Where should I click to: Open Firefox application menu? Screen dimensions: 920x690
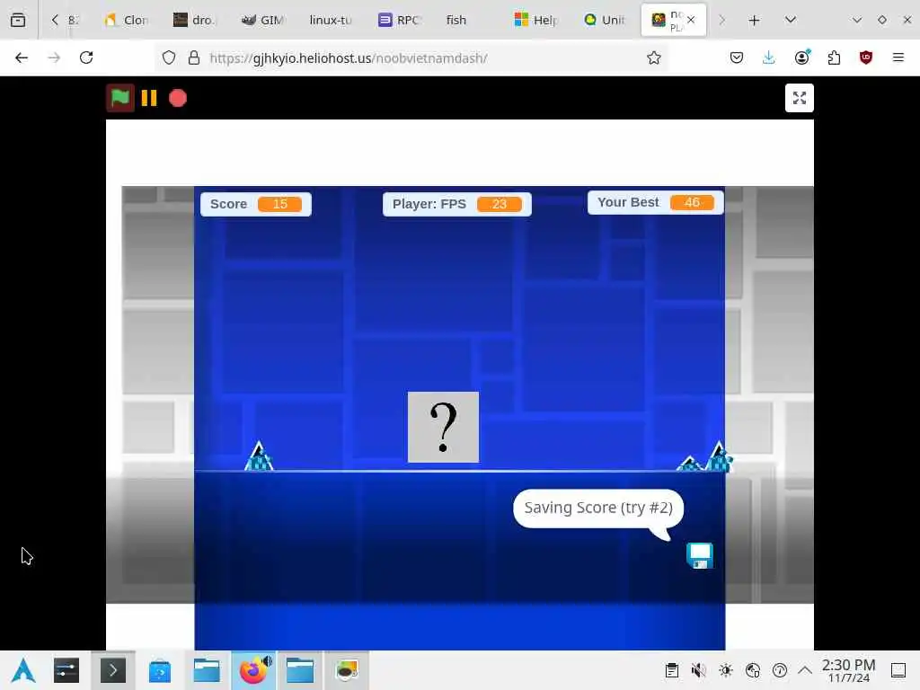tap(898, 57)
